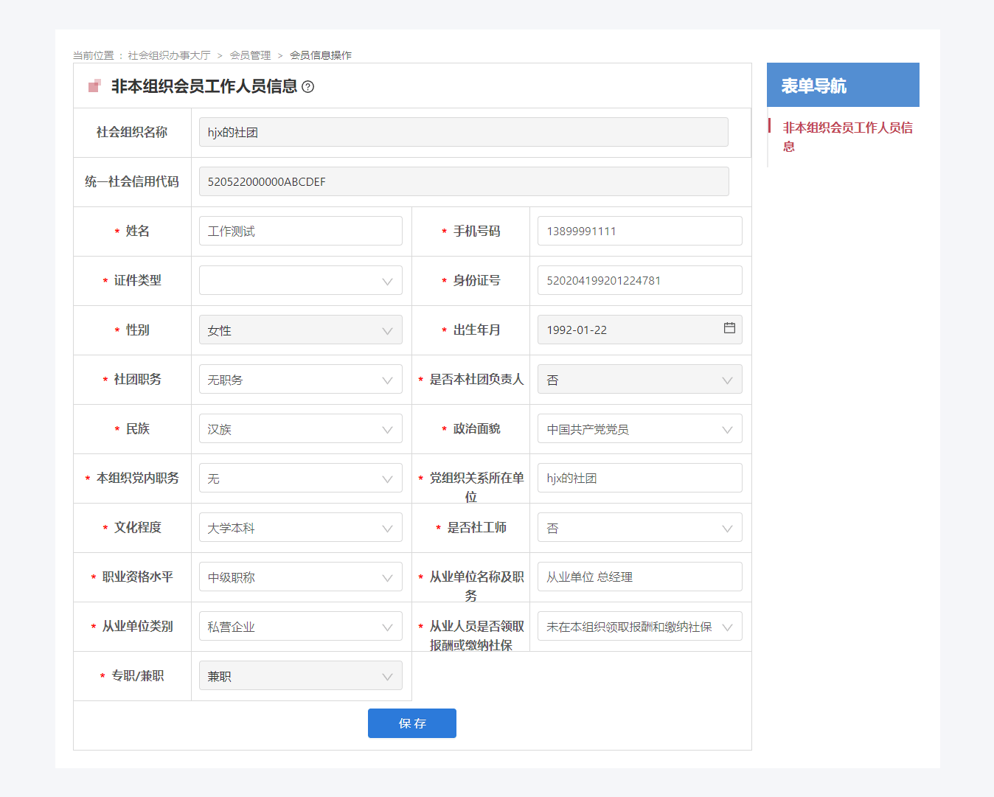Viewport: 994px width, 797px height.
Task: Open the 性别 dropdown showing 女性
Action: click(301, 330)
